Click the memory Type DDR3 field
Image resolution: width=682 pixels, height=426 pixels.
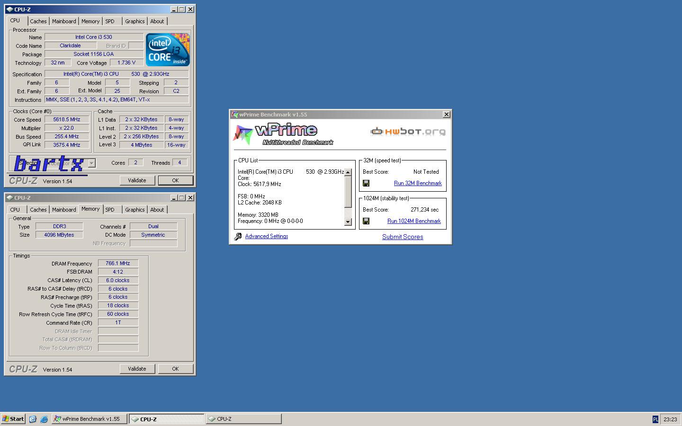point(59,226)
